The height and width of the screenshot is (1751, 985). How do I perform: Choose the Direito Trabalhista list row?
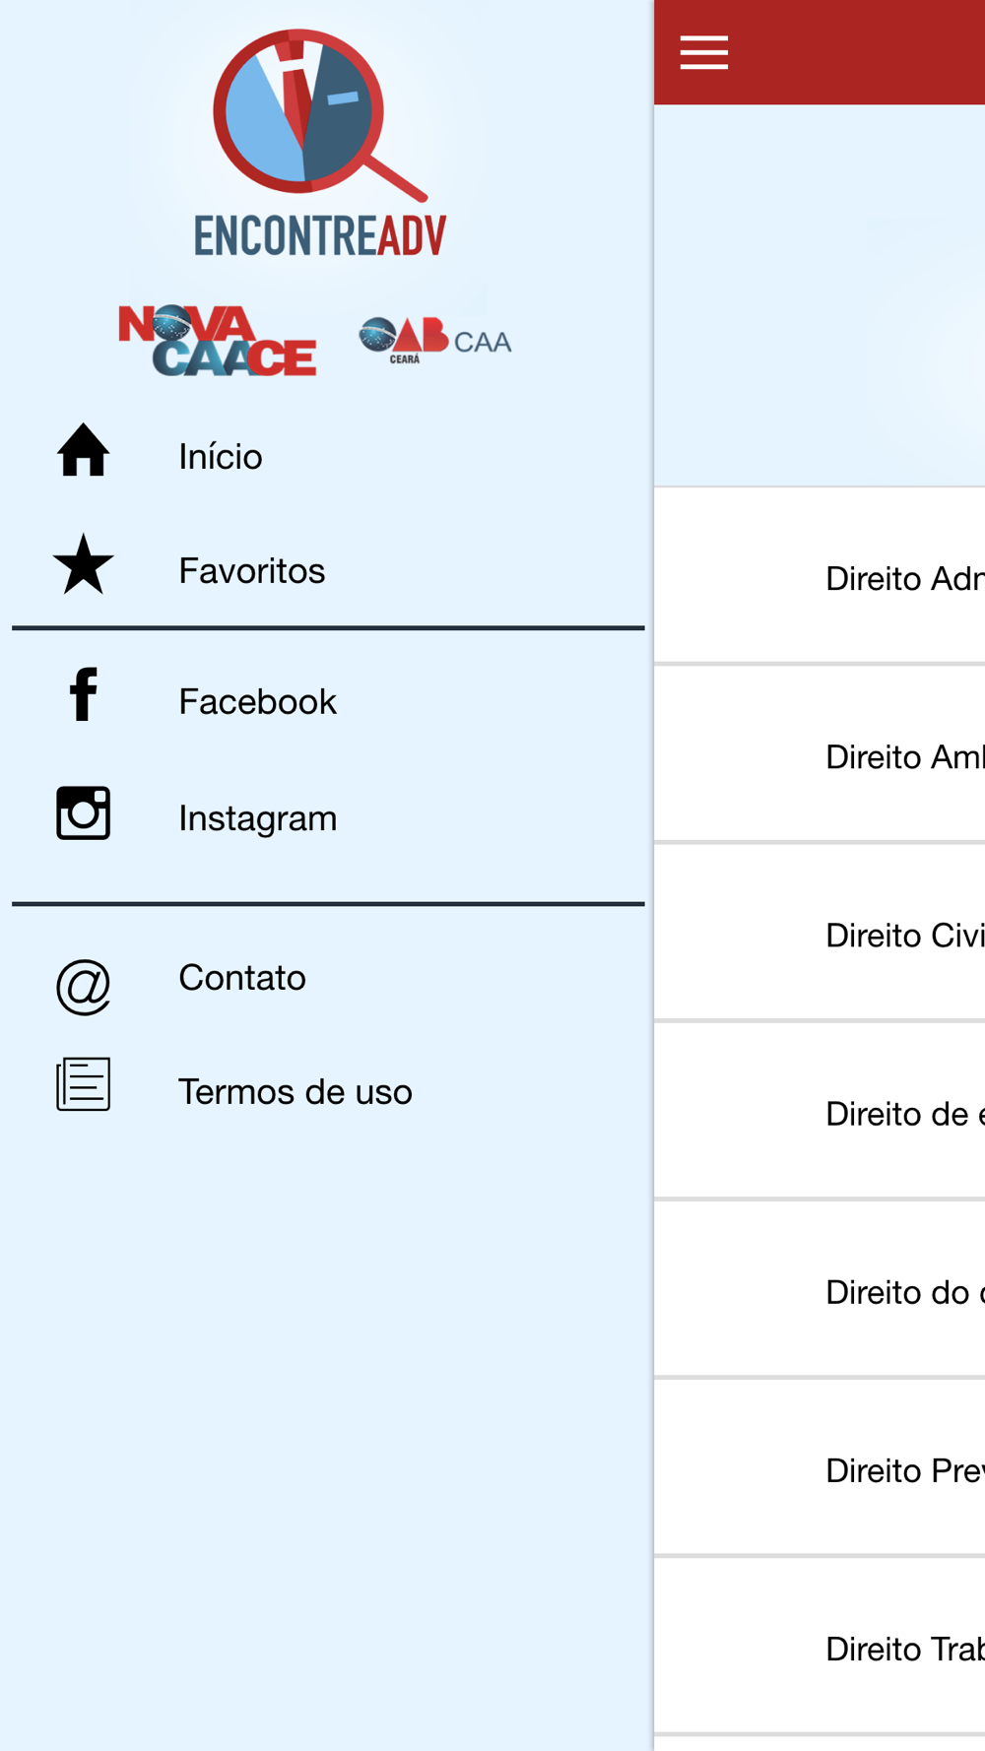coord(820,1648)
